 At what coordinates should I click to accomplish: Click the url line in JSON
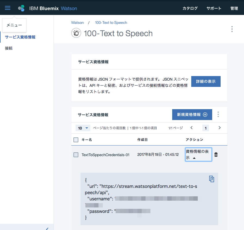(x=141, y=190)
